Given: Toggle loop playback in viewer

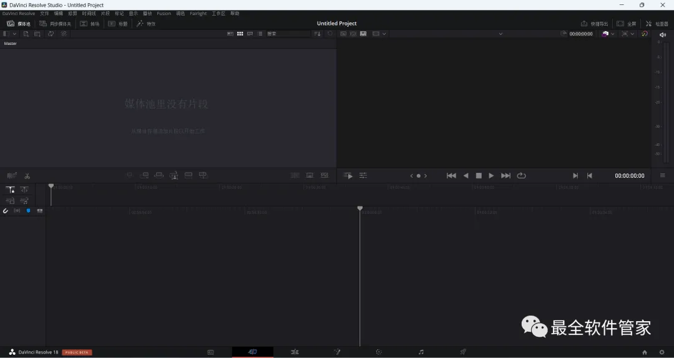Looking at the screenshot, I should (x=521, y=176).
